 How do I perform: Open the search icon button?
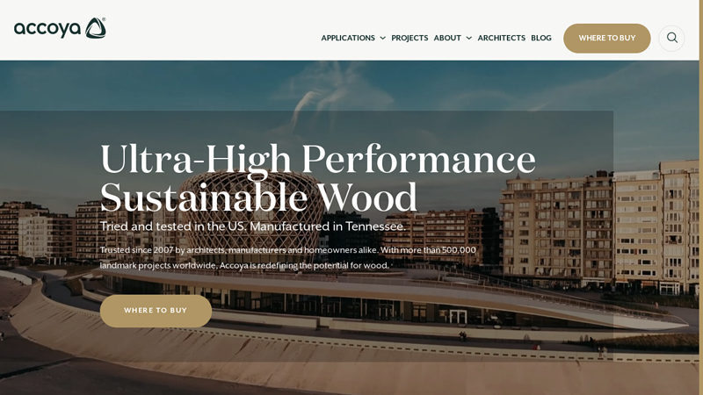(x=671, y=38)
